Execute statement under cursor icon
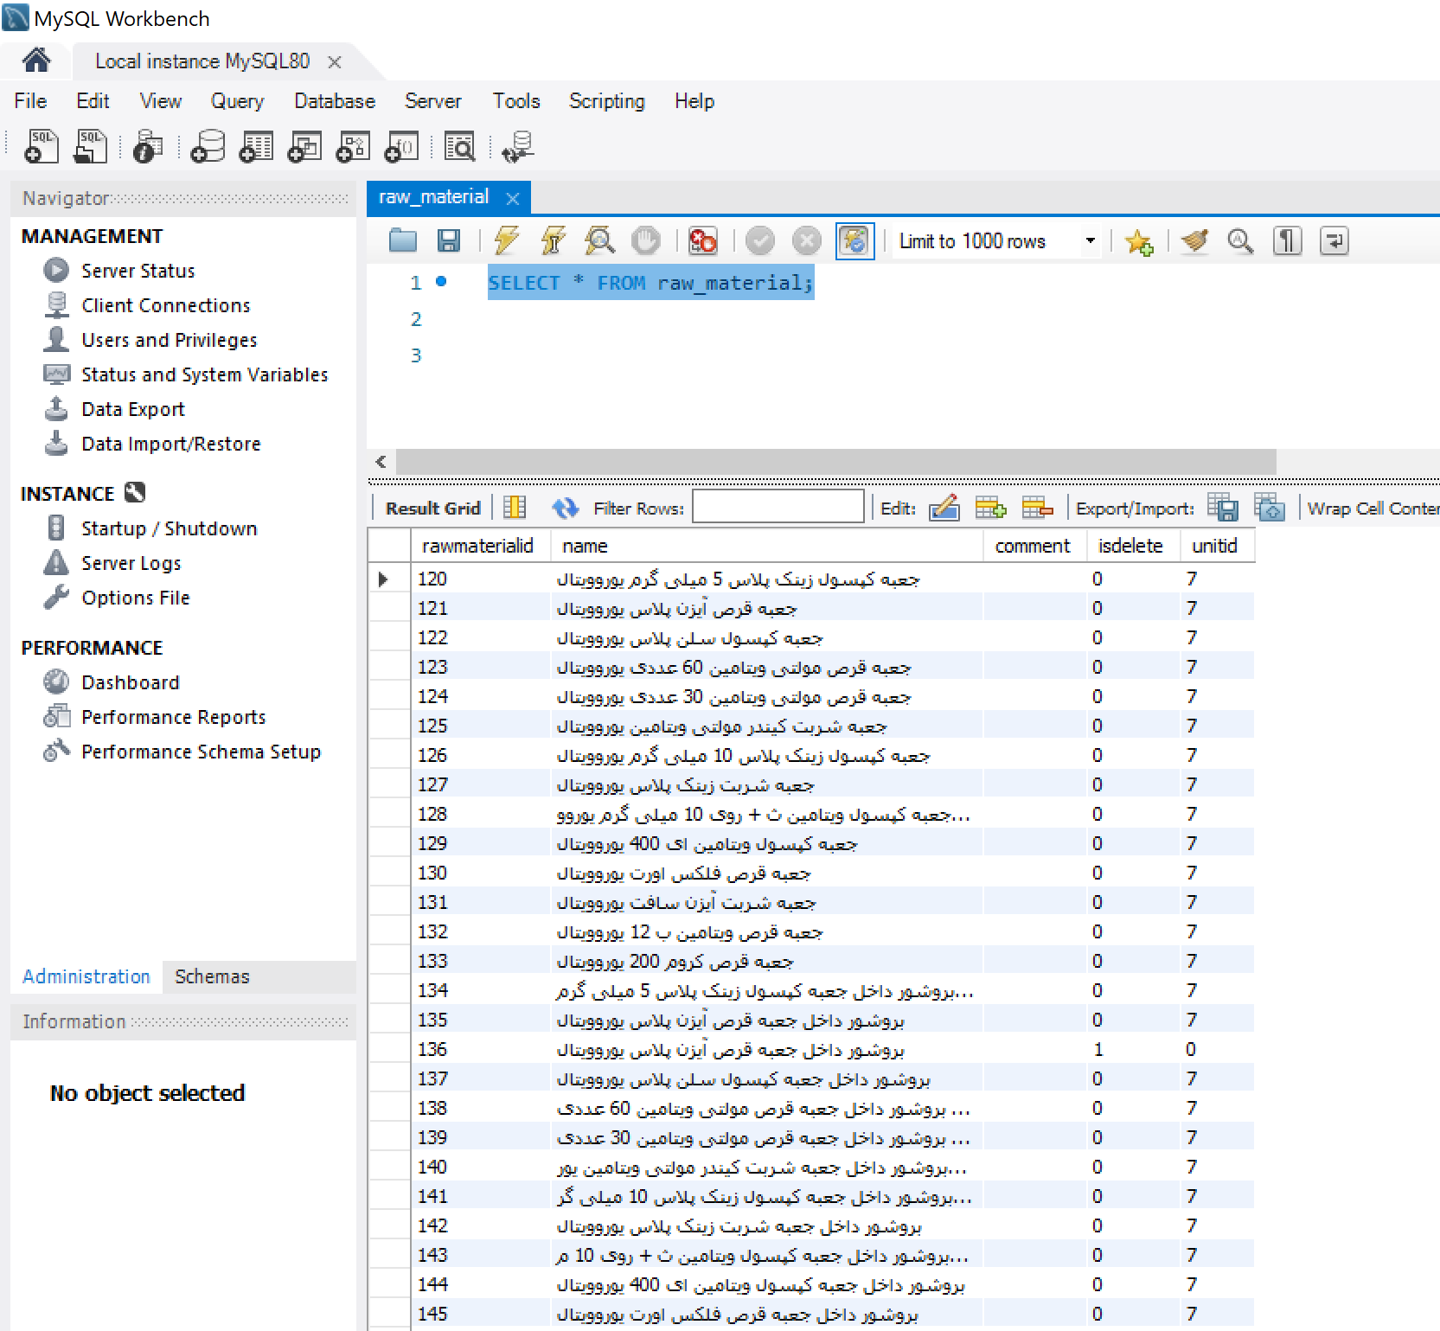Image resolution: width=1440 pixels, height=1331 pixels. [553, 240]
